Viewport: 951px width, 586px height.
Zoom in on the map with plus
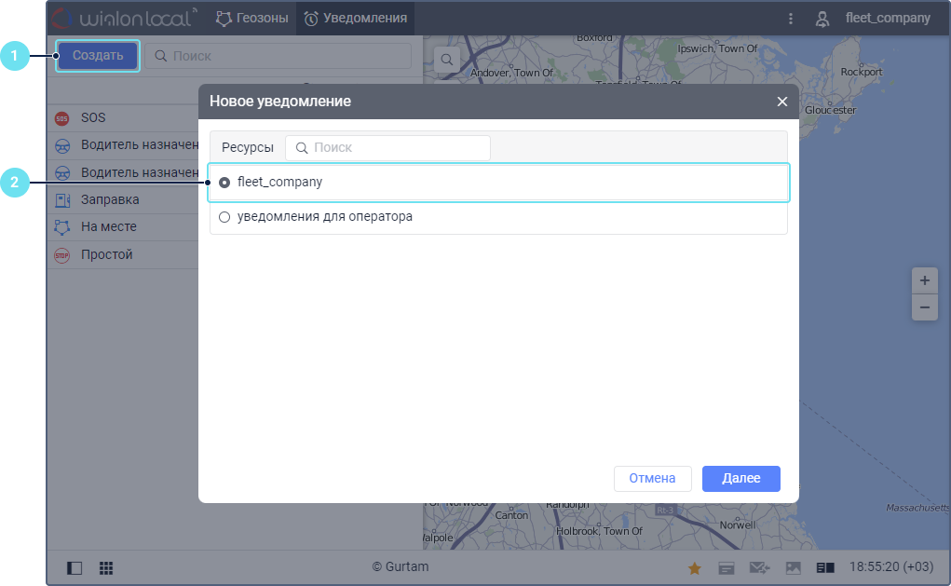coord(924,280)
